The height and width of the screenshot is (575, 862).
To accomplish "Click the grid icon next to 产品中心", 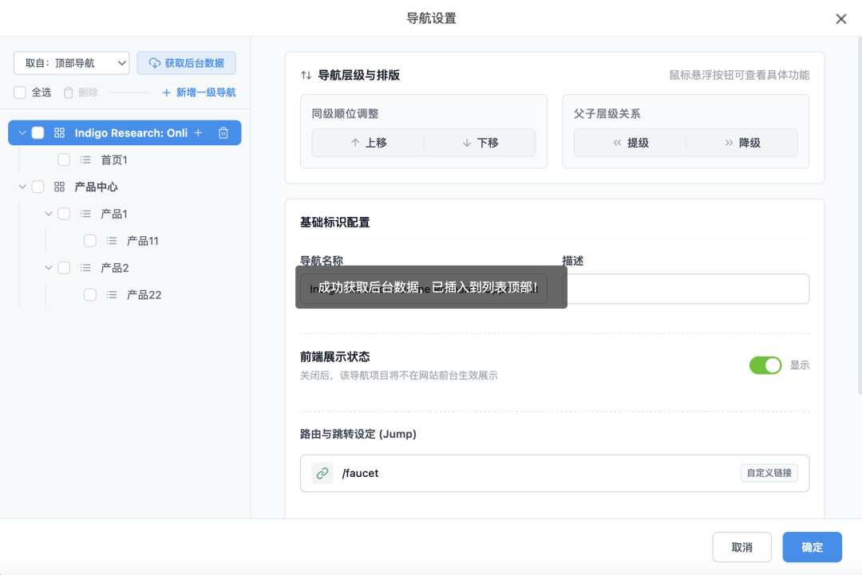I will 59,187.
